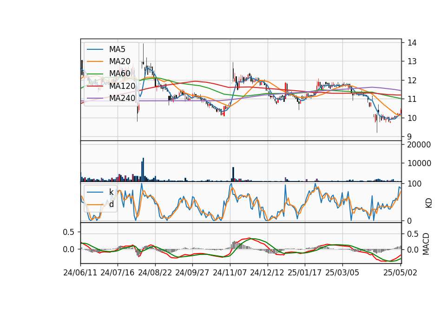Click the price axis value 9
This screenshot has width=446, height=321.
click(x=410, y=137)
